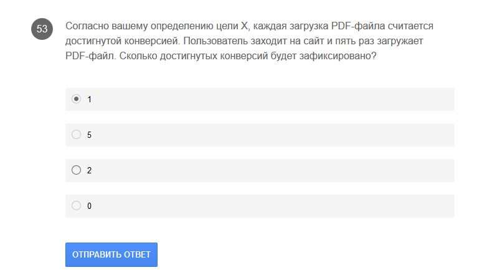Click the answer label text "5"
Viewport: 482px width, 275px height.
(x=89, y=135)
